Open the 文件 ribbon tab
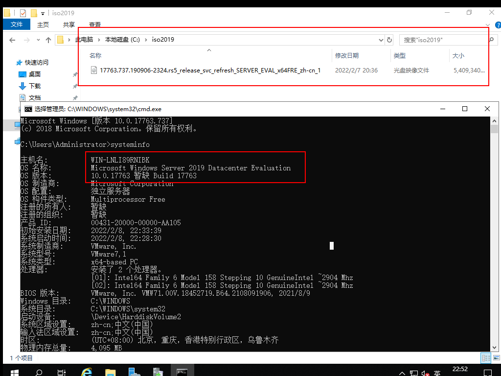 [17, 24]
